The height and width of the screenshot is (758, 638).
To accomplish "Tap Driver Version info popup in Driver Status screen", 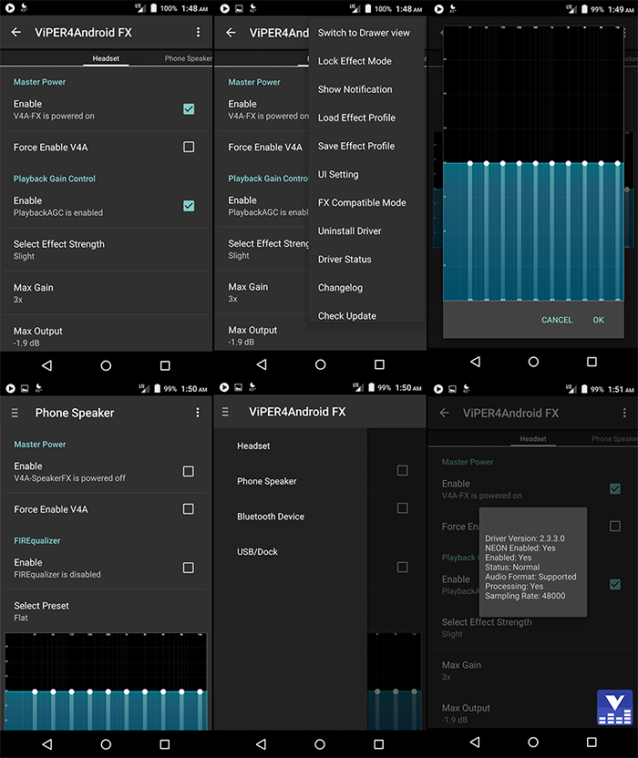I will [533, 562].
